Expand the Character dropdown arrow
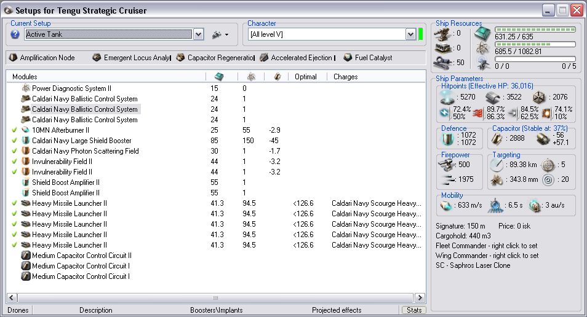The image size is (587, 317). pyautogui.click(x=410, y=34)
